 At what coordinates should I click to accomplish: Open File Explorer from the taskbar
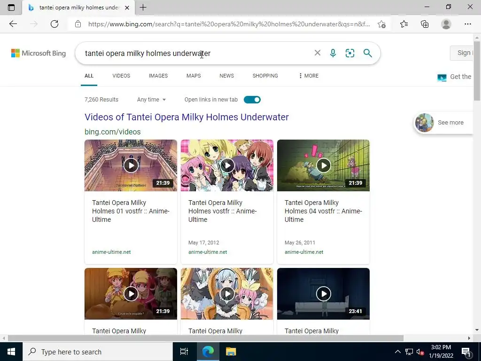click(231, 352)
